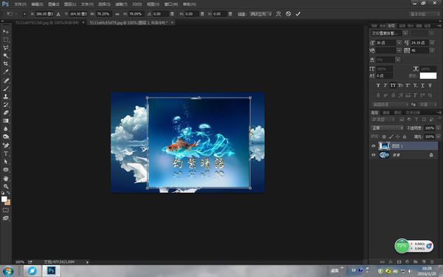
Task: Select the Polygonal Lasso tool
Action: point(6,48)
